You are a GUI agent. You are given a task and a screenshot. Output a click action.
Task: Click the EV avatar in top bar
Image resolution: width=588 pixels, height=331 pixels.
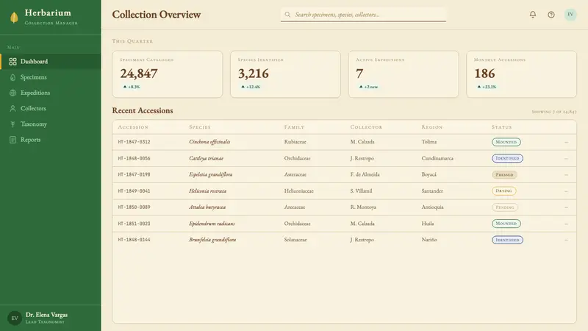click(570, 14)
